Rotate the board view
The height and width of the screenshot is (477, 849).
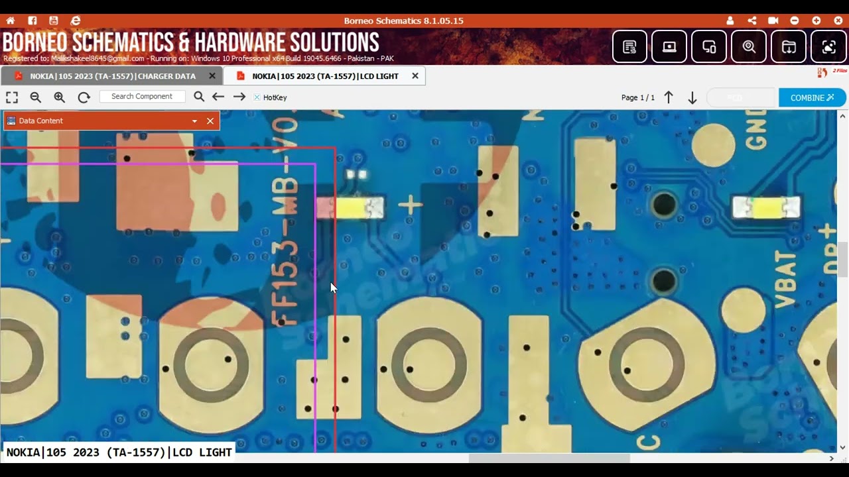click(x=84, y=97)
